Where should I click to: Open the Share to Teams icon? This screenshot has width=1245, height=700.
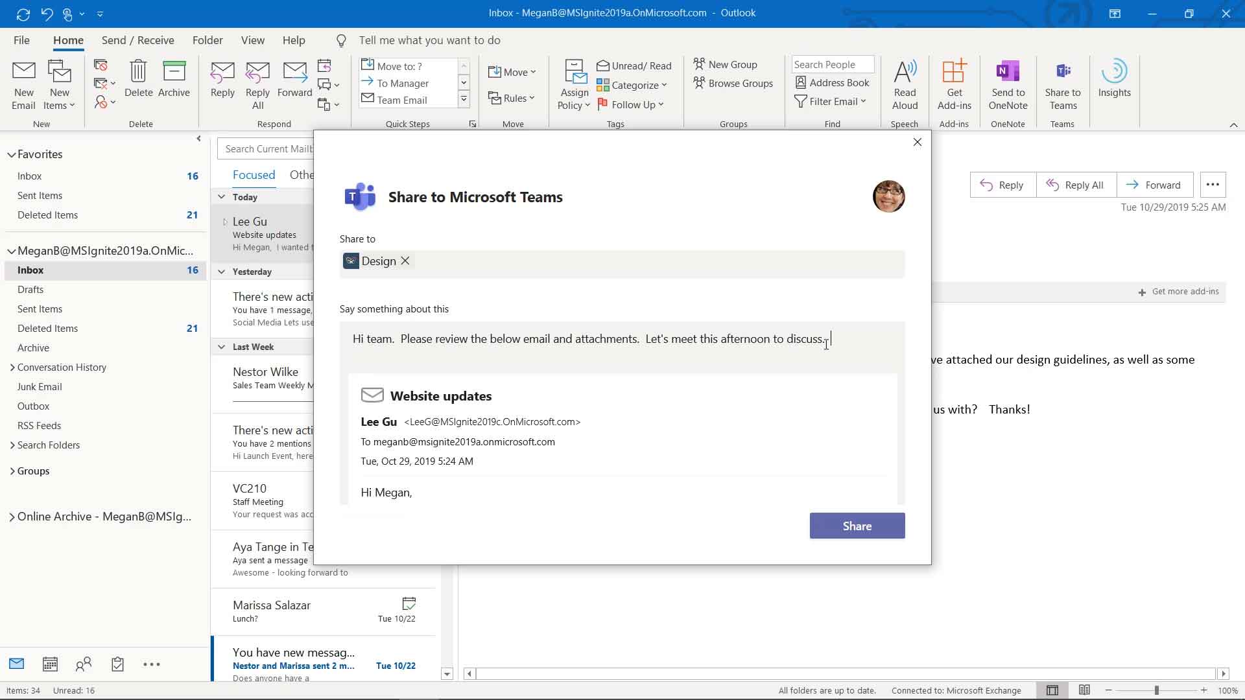pos(1063,83)
